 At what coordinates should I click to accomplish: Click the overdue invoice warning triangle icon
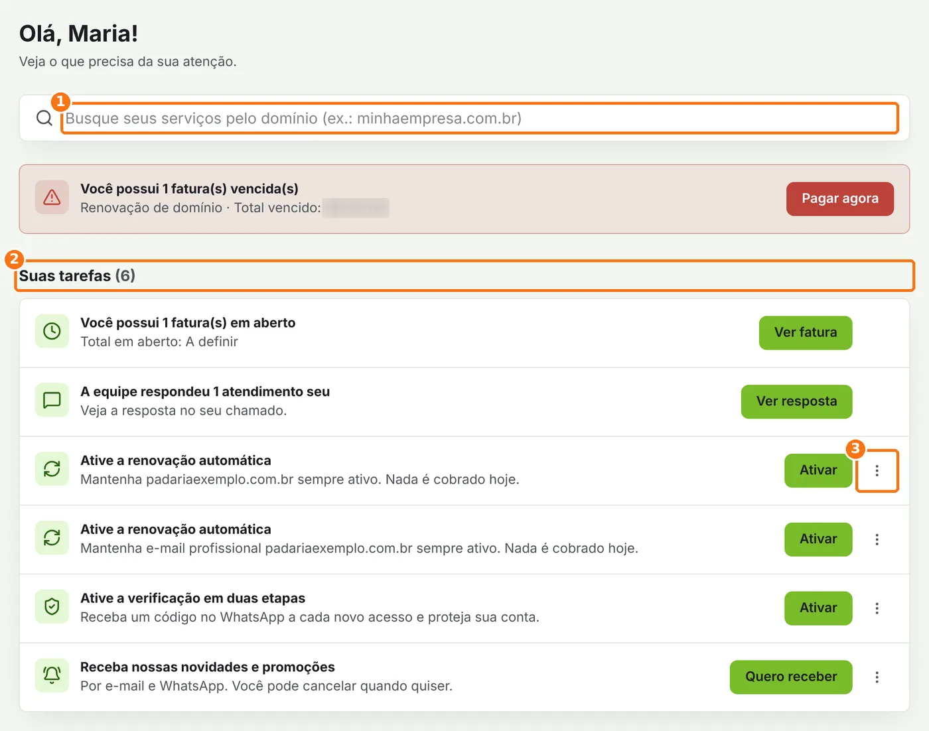tap(52, 197)
